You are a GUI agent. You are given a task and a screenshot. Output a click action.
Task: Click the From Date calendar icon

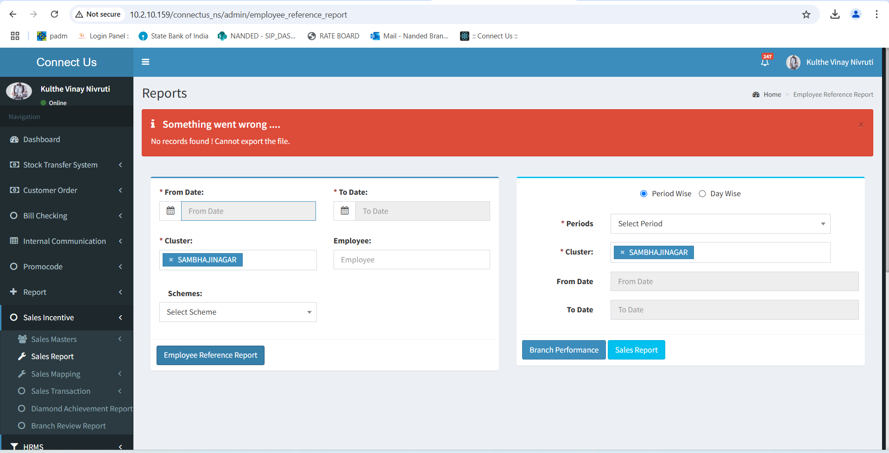pyautogui.click(x=170, y=211)
